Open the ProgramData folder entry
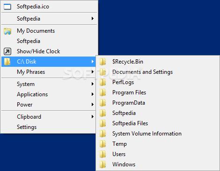Viewport: 220px width, 171px height. click(158, 103)
